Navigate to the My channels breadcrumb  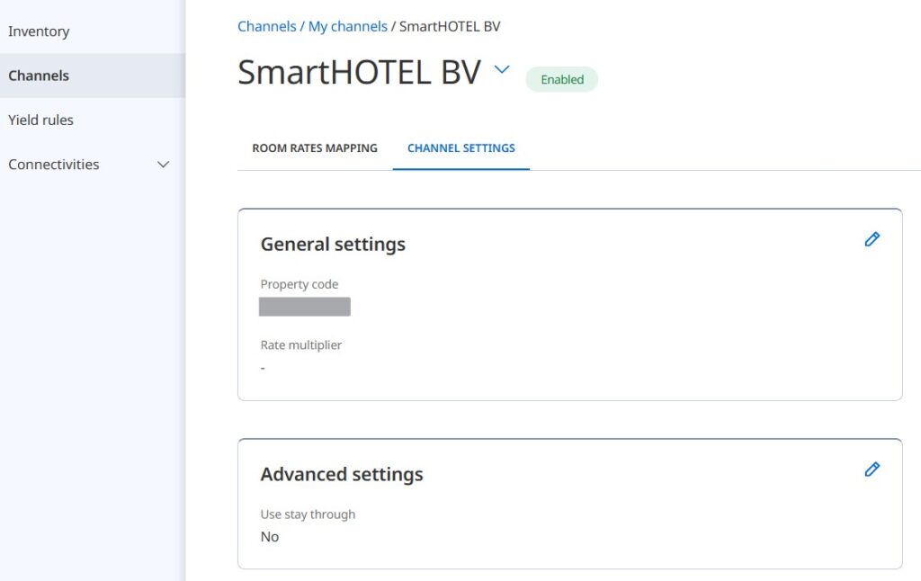(347, 27)
